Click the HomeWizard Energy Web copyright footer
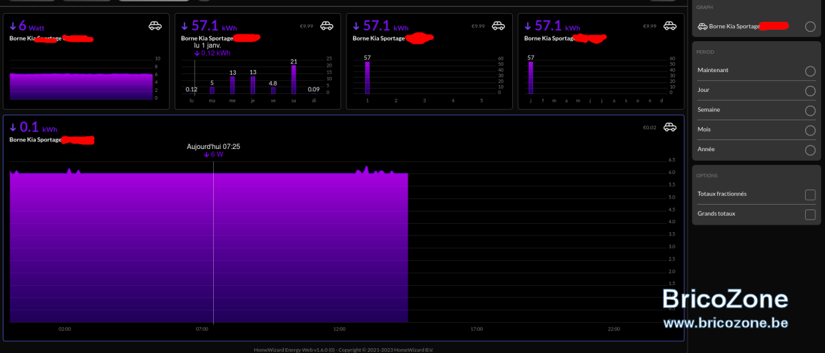 [344, 350]
